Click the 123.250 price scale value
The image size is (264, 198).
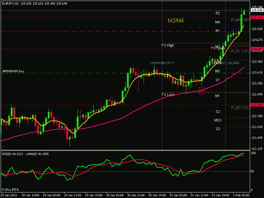pos(257,84)
